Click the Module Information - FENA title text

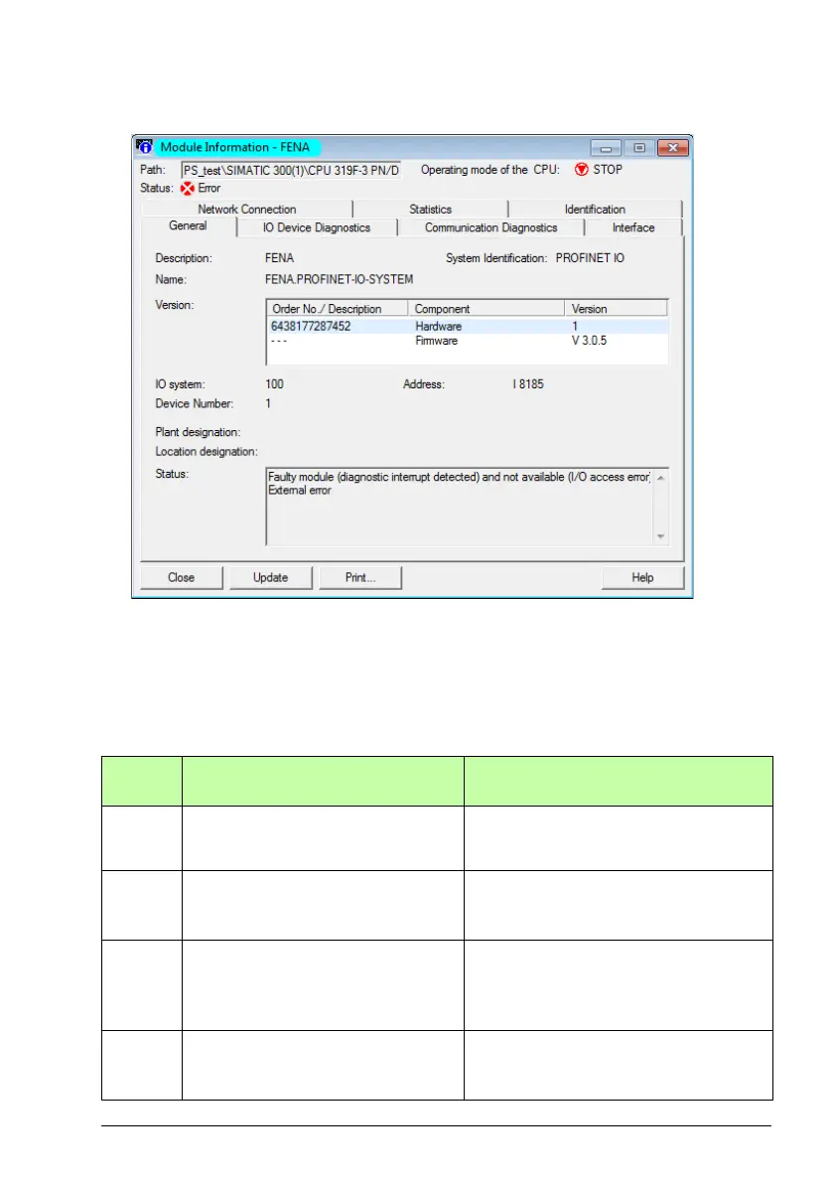point(235,147)
